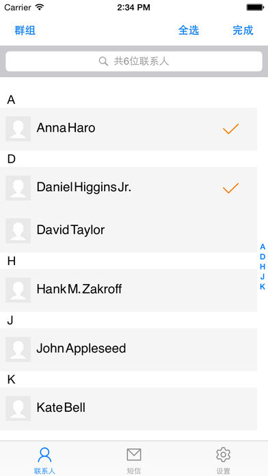Tap 完成 to finish selection

(243, 30)
